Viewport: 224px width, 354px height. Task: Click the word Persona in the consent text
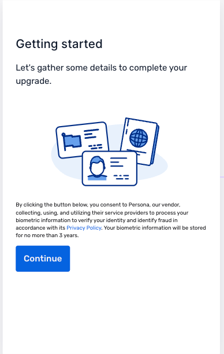[x=139, y=205]
